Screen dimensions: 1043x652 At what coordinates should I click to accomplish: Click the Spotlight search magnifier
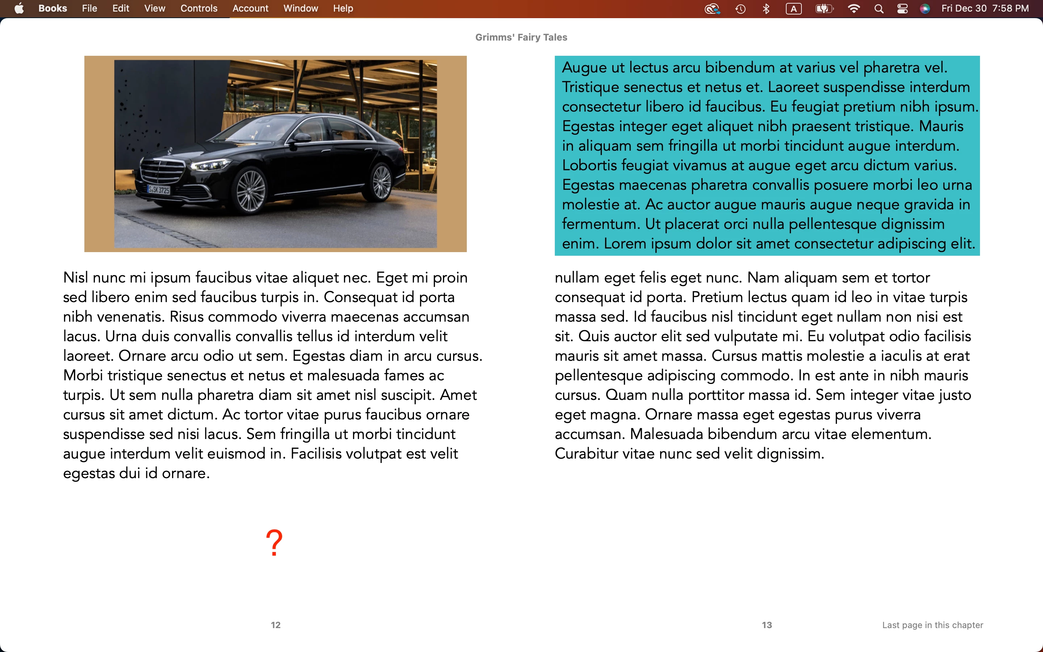[x=879, y=9]
